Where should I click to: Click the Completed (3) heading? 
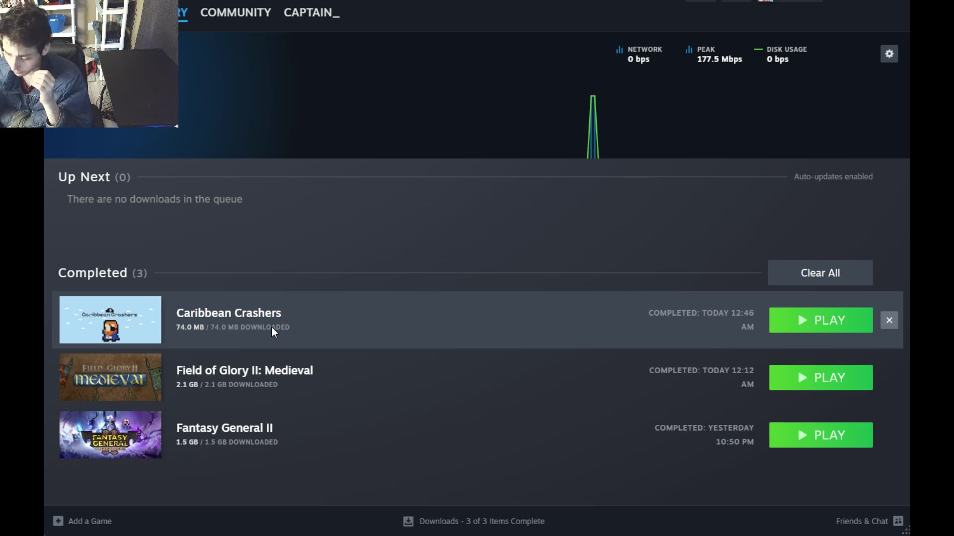pos(102,273)
